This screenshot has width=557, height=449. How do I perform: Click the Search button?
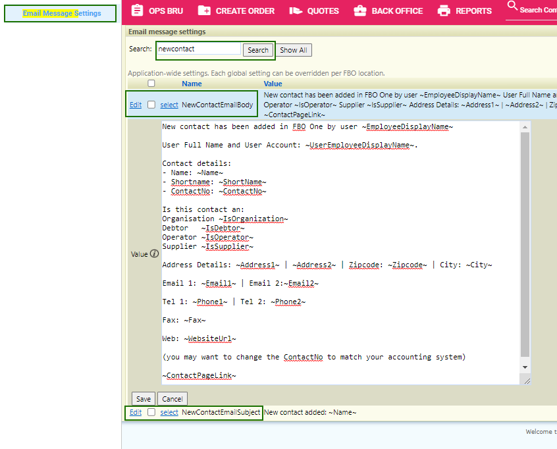(x=258, y=50)
